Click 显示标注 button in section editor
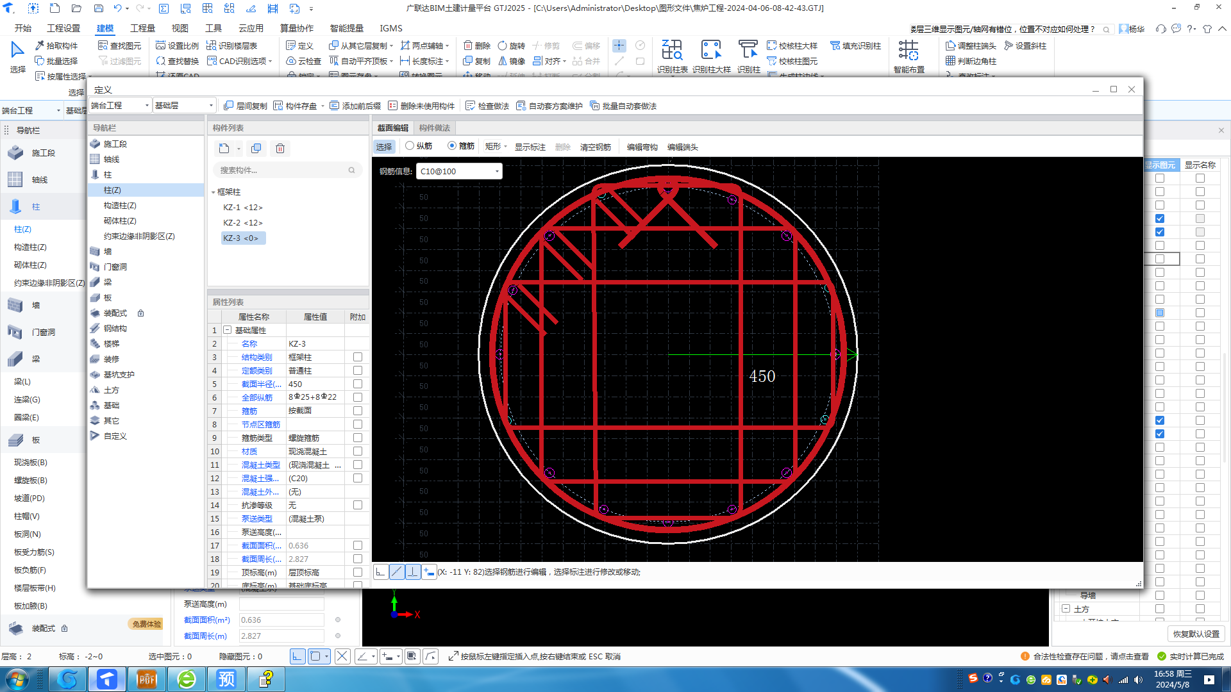 pyautogui.click(x=530, y=147)
